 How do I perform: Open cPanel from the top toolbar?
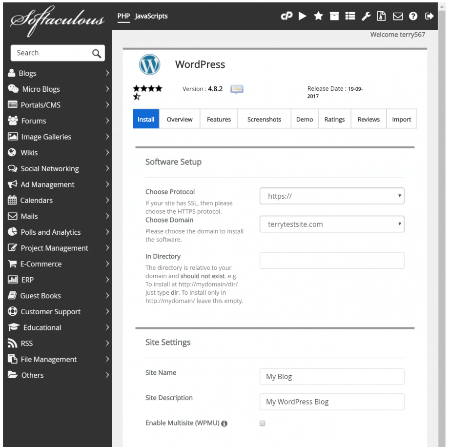click(x=287, y=16)
